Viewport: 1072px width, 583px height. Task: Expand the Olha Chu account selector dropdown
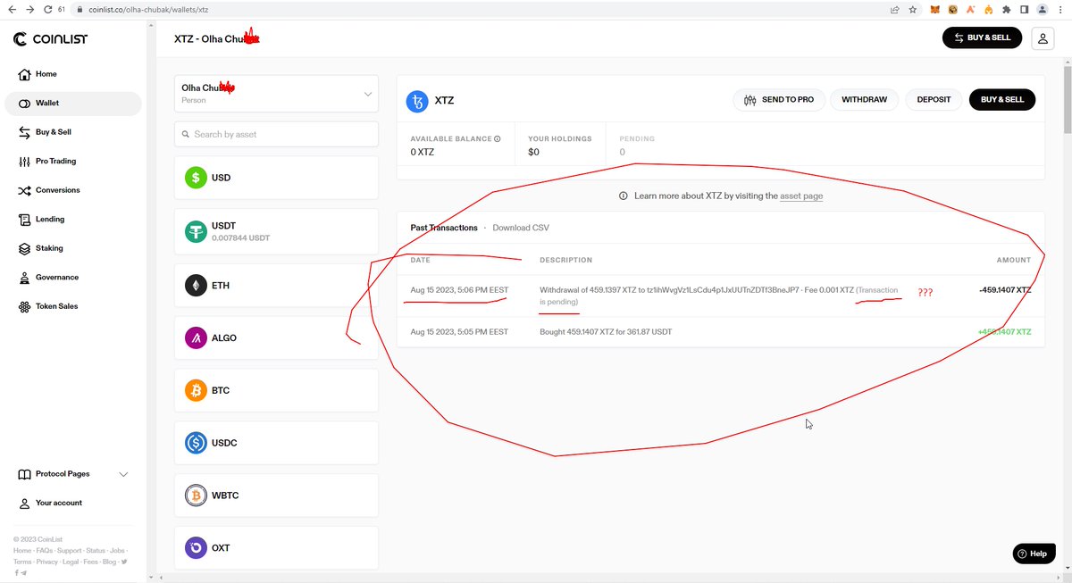click(277, 94)
